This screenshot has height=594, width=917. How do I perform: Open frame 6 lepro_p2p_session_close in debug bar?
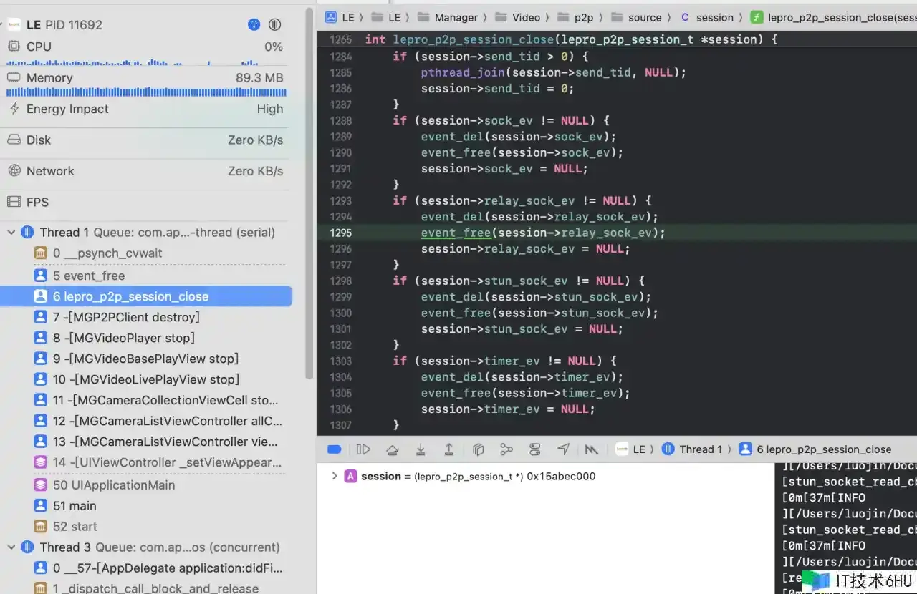pos(815,449)
